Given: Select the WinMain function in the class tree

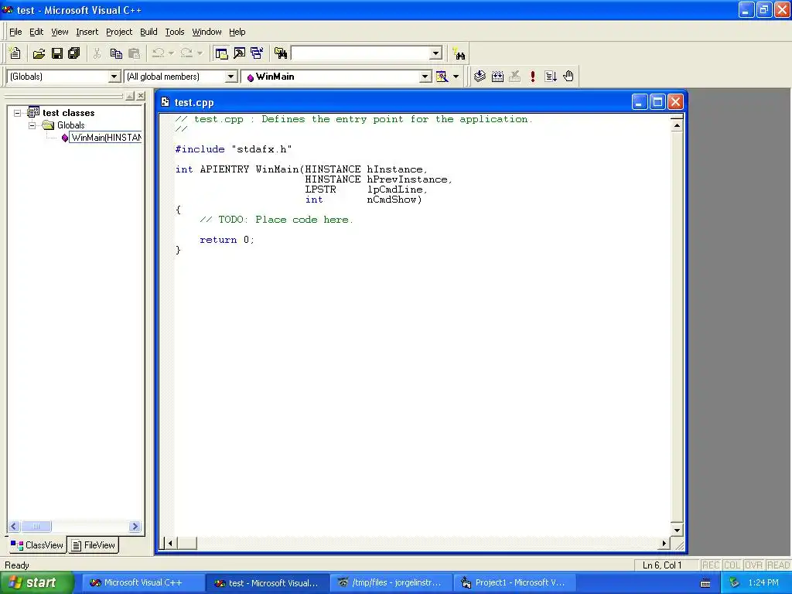Looking at the screenshot, I should click(x=105, y=138).
